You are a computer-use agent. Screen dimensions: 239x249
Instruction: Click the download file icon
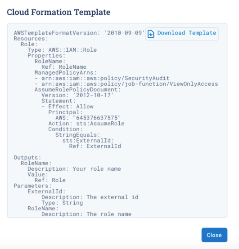(x=151, y=34)
